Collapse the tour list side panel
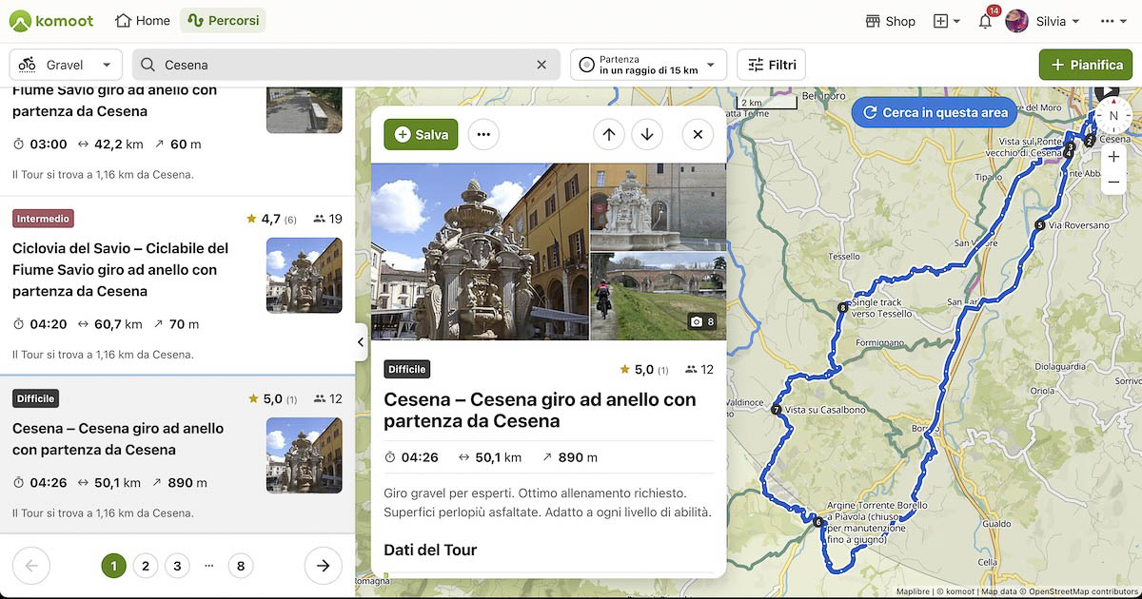The width and height of the screenshot is (1142, 599). pyautogui.click(x=362, y=342)
